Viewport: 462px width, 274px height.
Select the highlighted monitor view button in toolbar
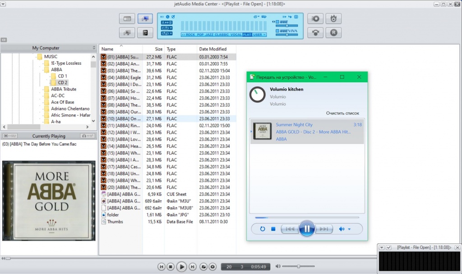(x=145, y=19)
